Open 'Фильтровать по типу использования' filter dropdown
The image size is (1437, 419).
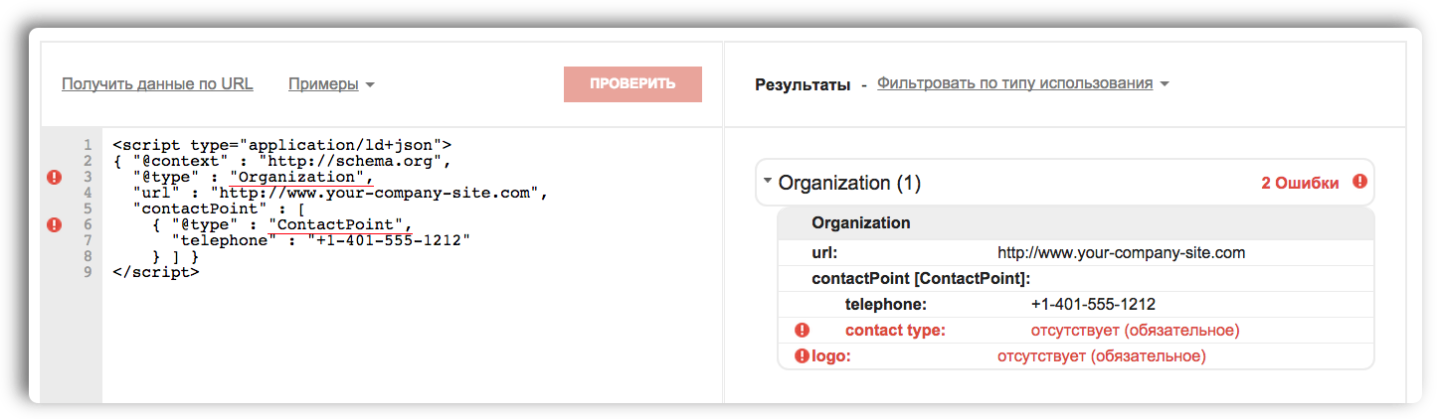tap(1022, 84)
